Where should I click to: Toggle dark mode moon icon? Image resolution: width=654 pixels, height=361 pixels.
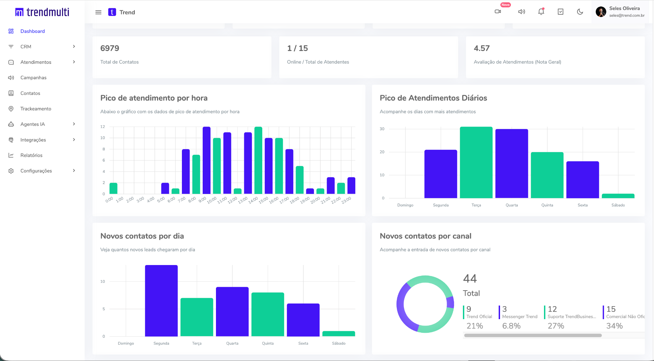point(580,12)
